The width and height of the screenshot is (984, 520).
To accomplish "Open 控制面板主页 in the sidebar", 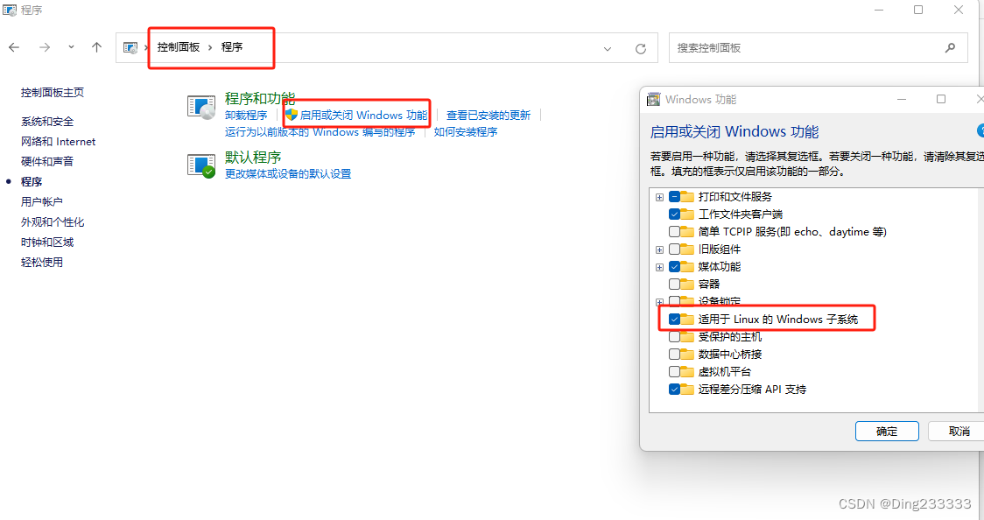I will (x=52, y=92).
